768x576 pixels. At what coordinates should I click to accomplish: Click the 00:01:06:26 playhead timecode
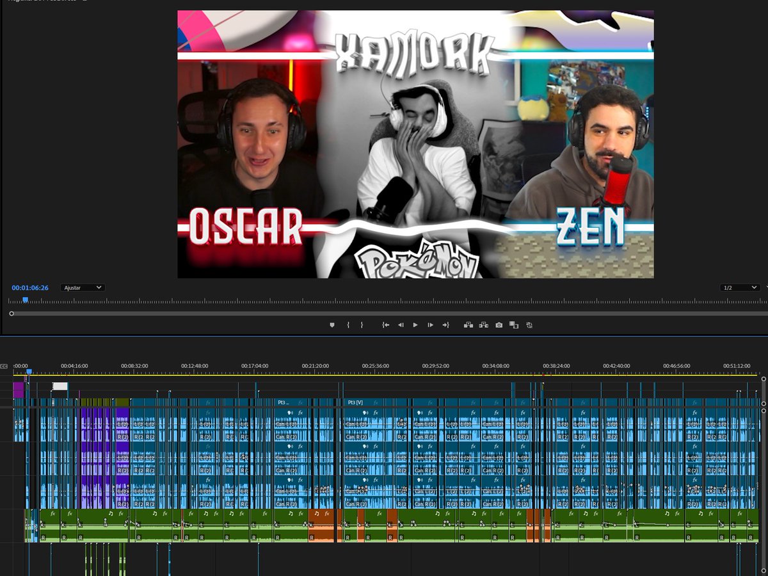[x=30, y=288]
